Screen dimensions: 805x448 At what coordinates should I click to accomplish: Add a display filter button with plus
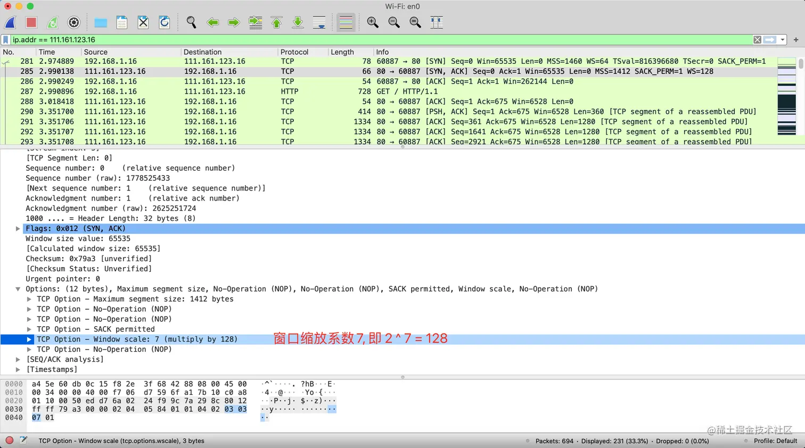[796, 40]
